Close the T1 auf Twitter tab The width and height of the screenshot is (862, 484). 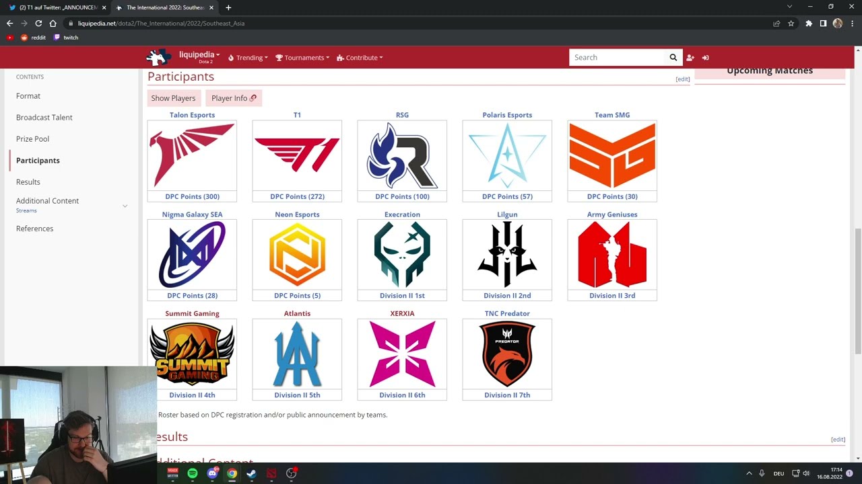104,7
